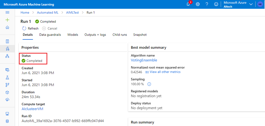Screen dimensions: 265x126
Task: Open the help question mark icon
Action: (x=207, y=4)
